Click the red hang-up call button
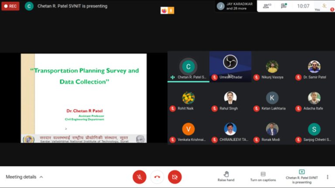 click(157, 177)
